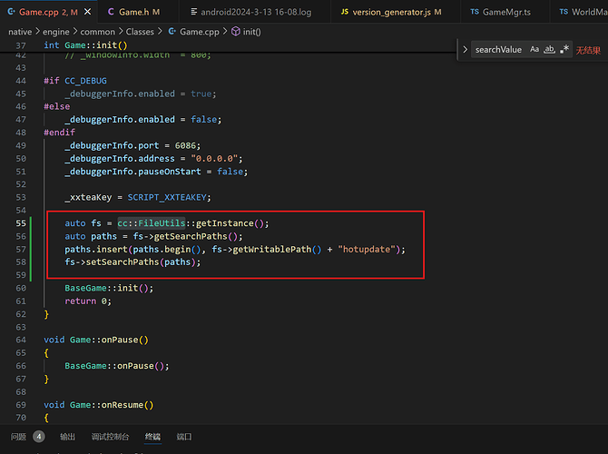Click 'CC_DEBUG' macro on line 44

(x=85, y=81)
